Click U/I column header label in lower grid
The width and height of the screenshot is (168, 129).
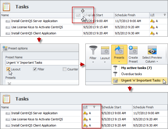tap(85, 107)
